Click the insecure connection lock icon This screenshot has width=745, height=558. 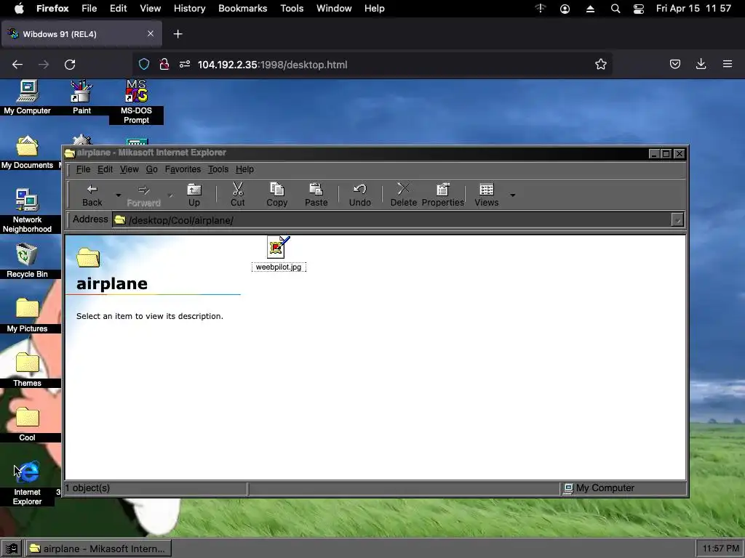click(x=164, y=65)
